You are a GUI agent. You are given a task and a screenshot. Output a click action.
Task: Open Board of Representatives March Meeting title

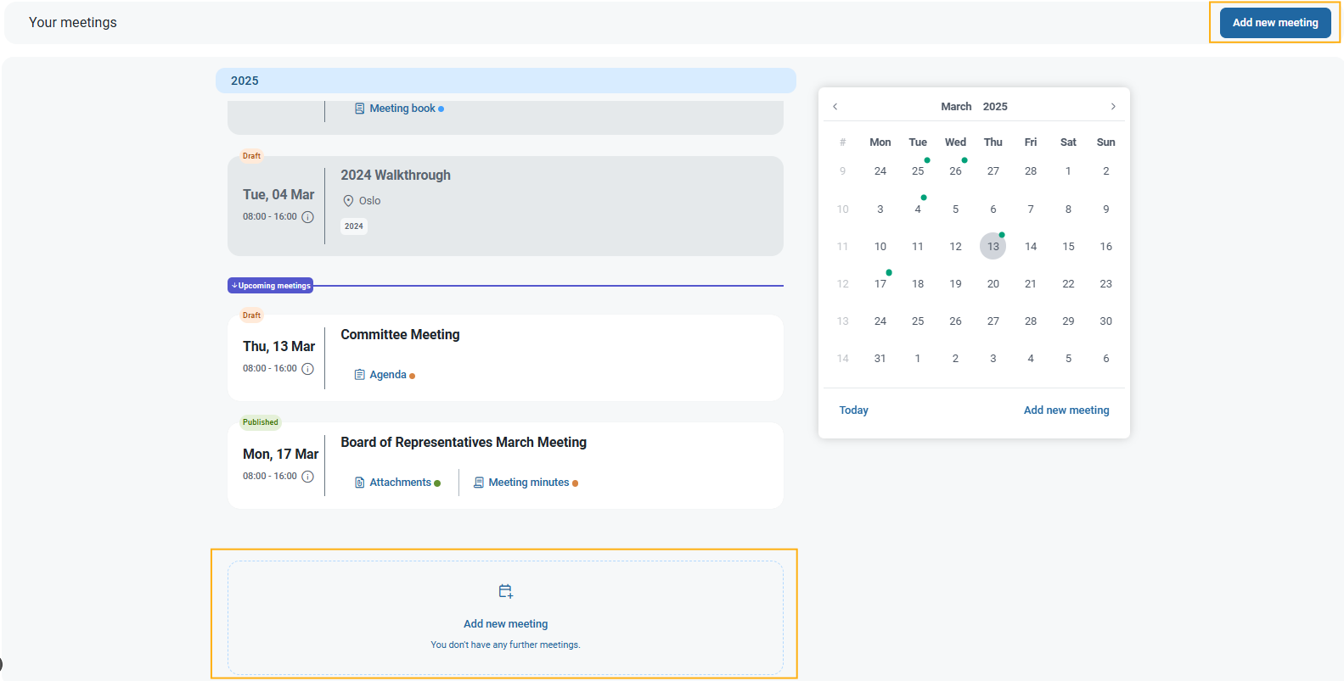[x=464, y=443]
